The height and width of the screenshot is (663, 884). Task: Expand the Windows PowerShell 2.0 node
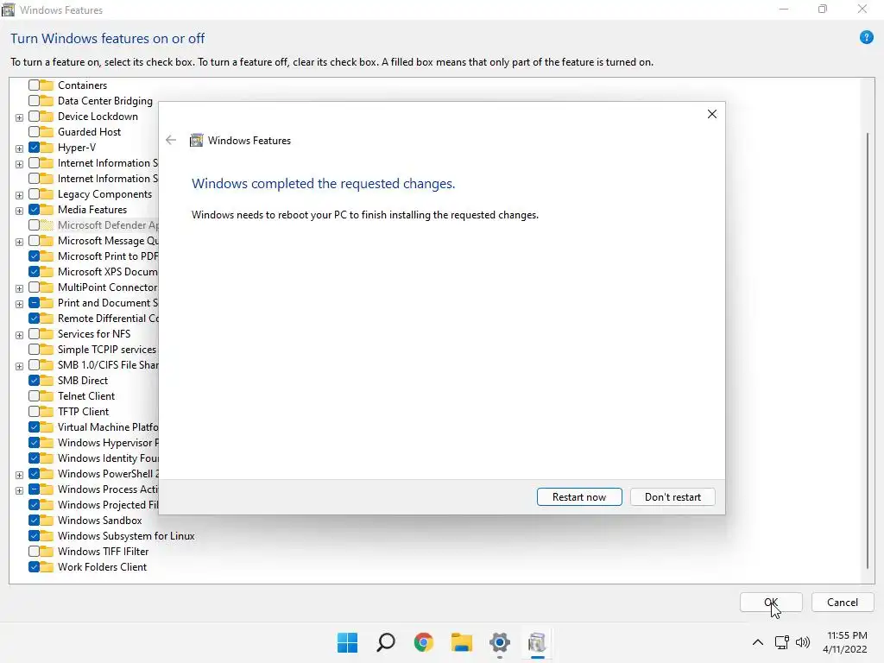pyautogui.click(x=19, y=475)
